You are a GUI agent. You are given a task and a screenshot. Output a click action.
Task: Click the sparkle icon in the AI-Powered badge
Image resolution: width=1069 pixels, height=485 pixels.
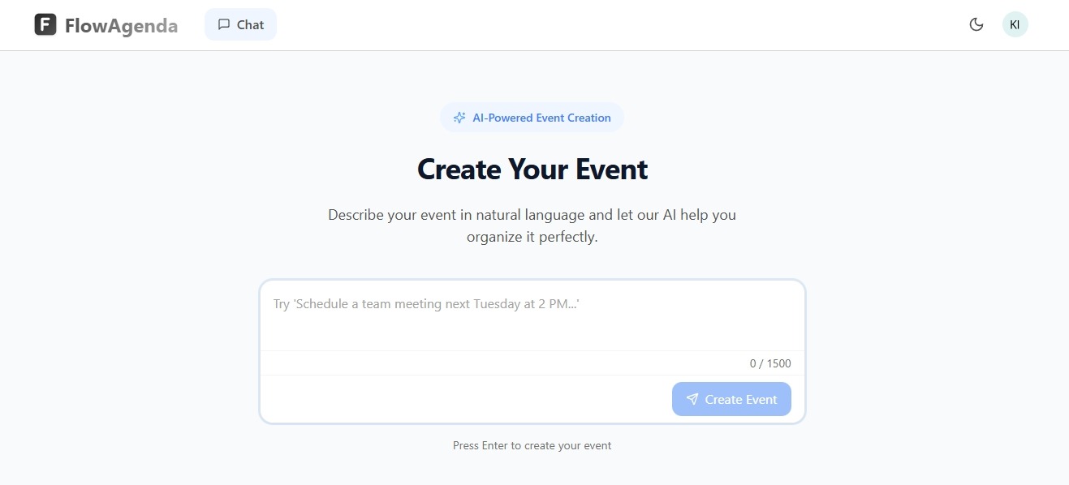click(x=459, y=118)
